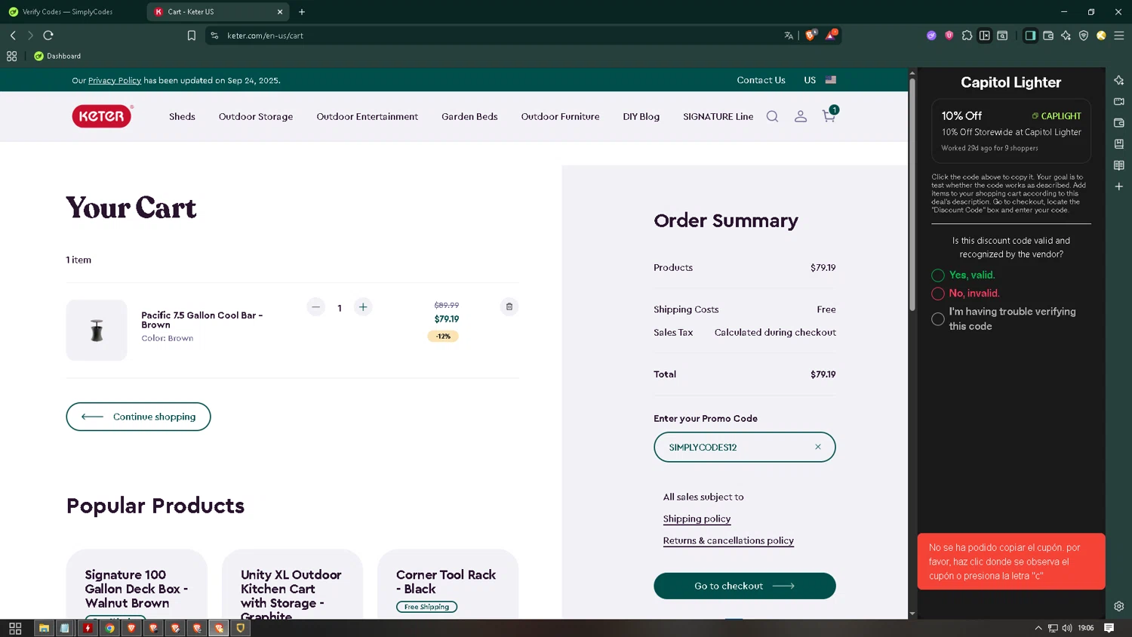Close the Cart - Keter US tab
The image size is (1132, 637).
(x=280, y=11)
